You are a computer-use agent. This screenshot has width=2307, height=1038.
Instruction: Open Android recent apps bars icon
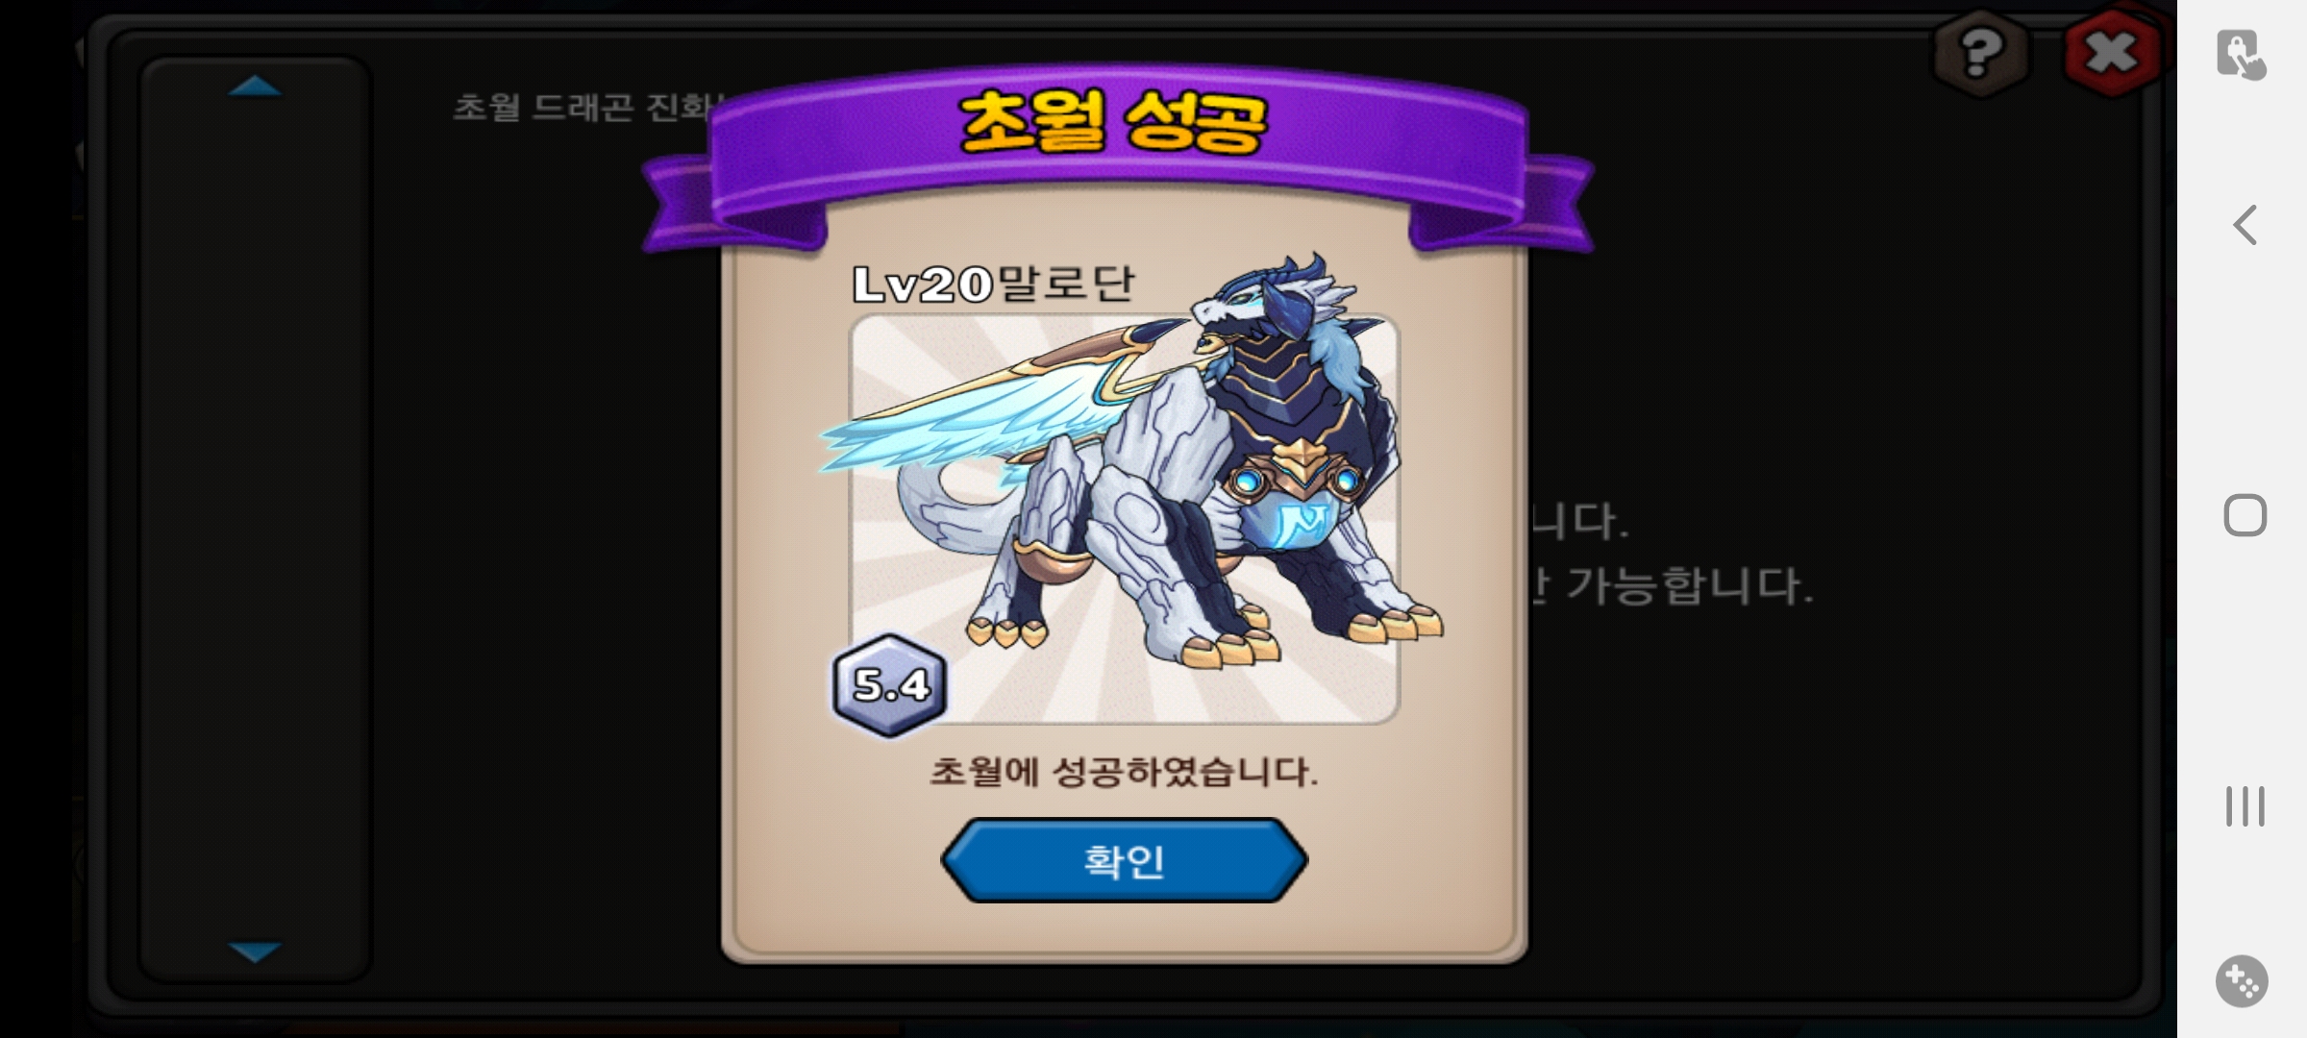2245,805
